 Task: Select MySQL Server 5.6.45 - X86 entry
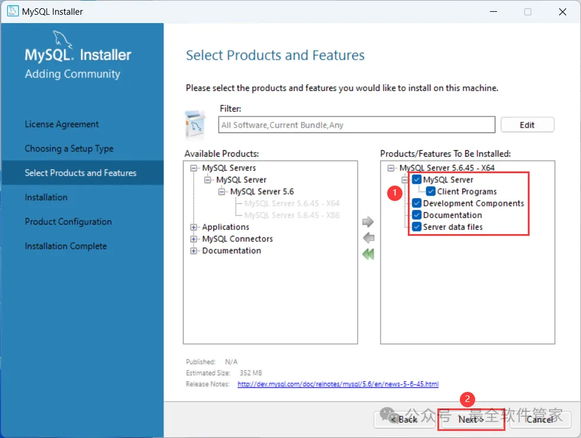click(x=291, y=215)
